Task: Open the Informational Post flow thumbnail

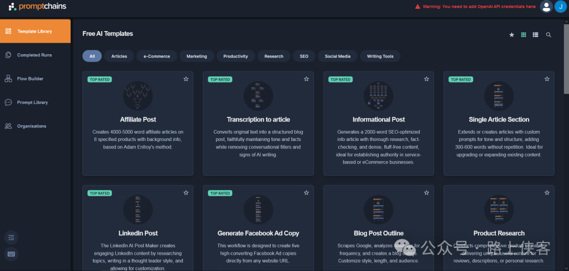Action: coord(378,96)
